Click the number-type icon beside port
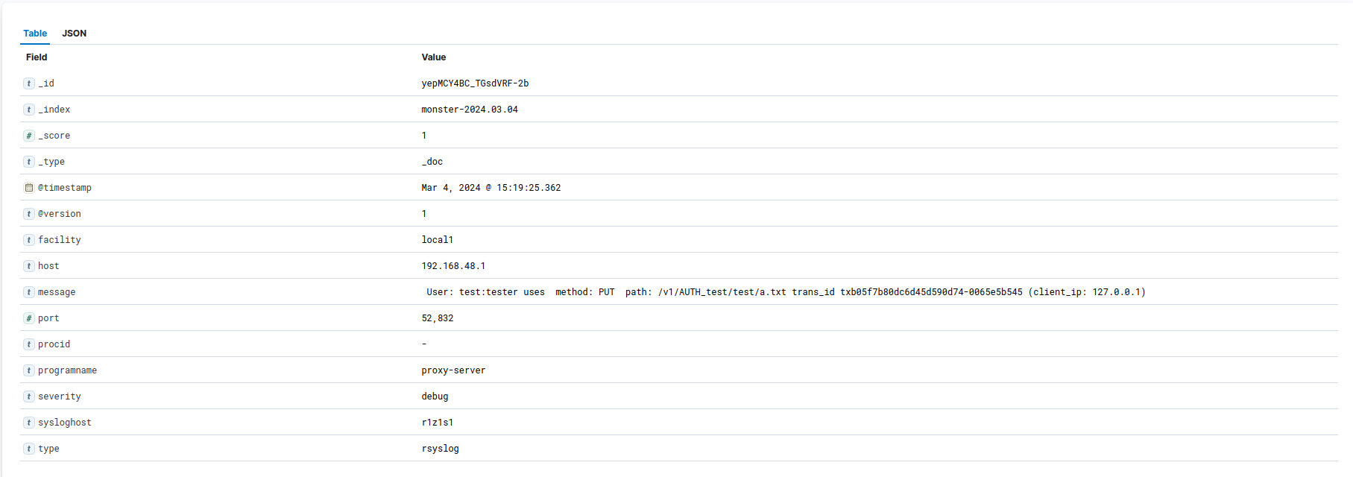The image size is (1353, 477). (x=29, y=318)
